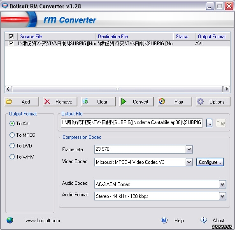
Task: Uncheck the AVI file row checkbox
Action: (x=11, y=44)
